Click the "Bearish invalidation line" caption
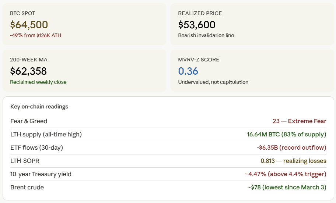This screenshot has width=336, height=203. (x=206, y=35)
